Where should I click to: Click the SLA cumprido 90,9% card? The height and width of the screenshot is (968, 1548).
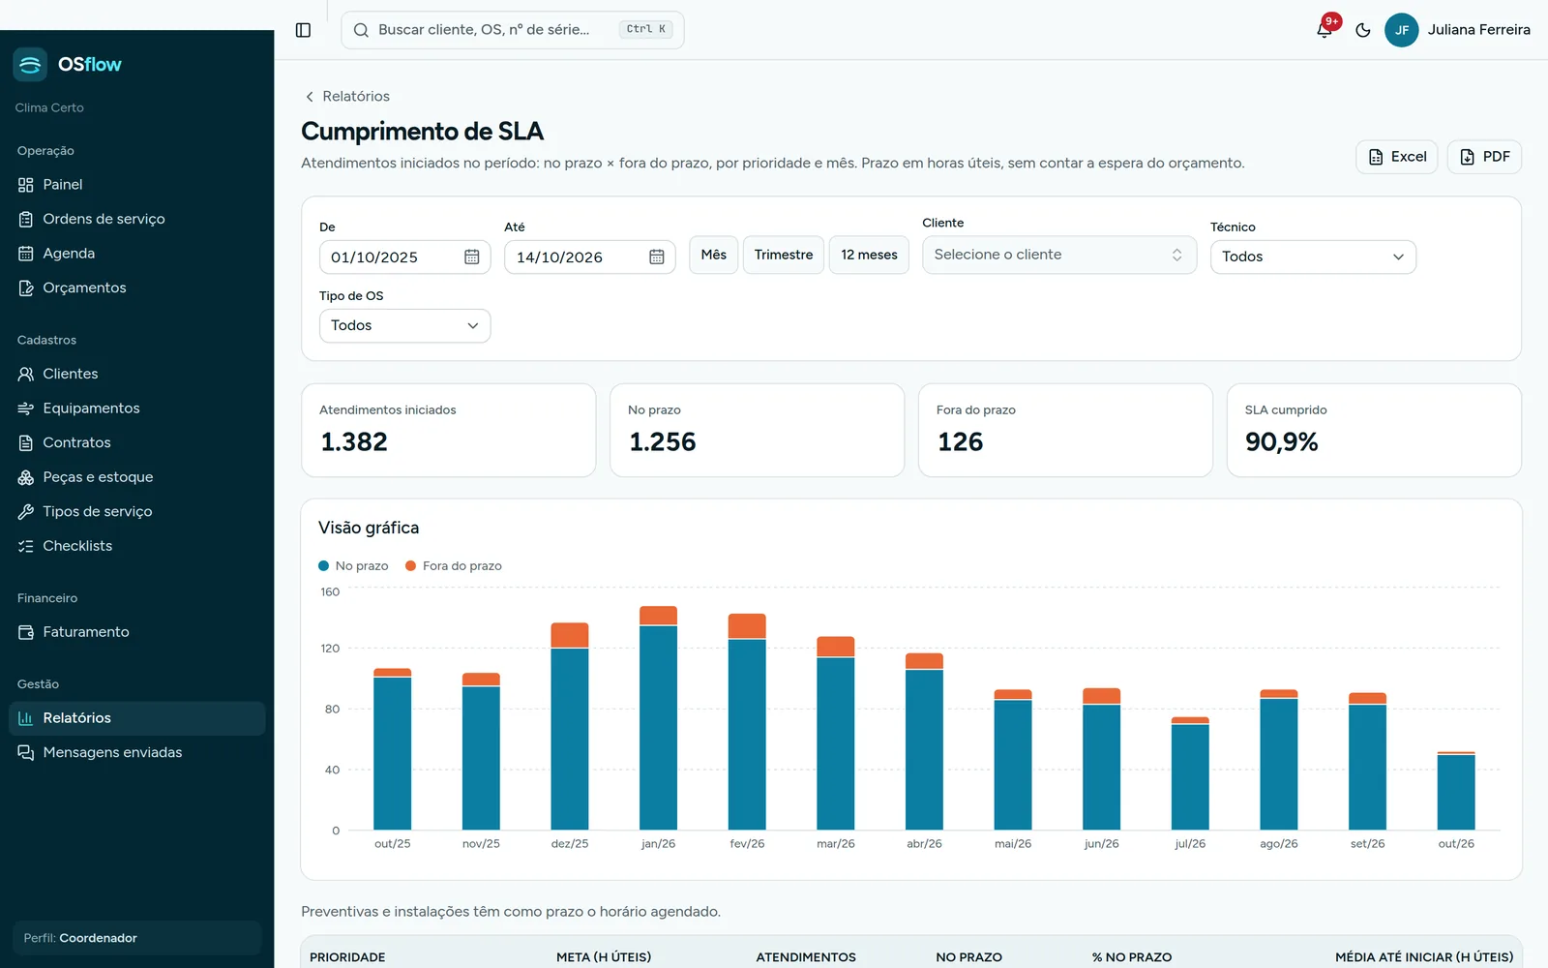click(x=1374, y=430)
